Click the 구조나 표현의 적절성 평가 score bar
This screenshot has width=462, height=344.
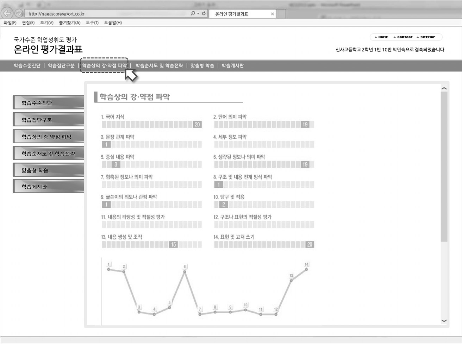tap(264, 225)
